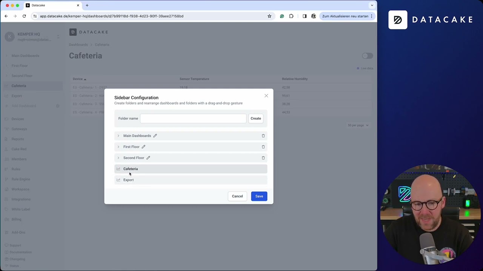The width and height of the screenshot is (483, 271).
Task: Open Rule Engine in the sidebar
Action: click(21, 179)
